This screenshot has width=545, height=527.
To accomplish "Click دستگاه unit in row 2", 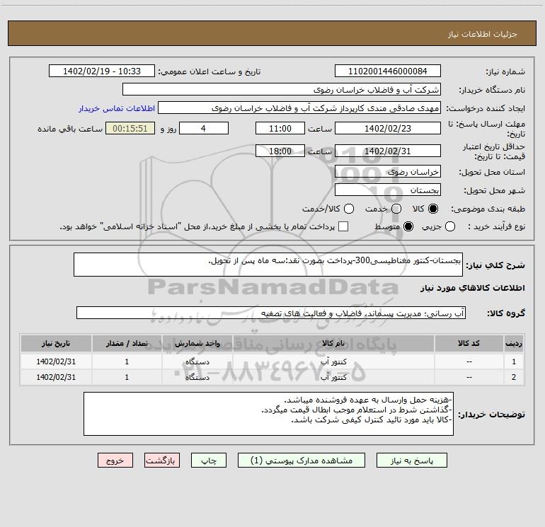I will (197, 377).
